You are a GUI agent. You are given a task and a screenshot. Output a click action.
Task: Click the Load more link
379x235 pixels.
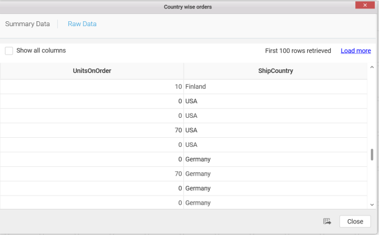(x=356, y=51)
